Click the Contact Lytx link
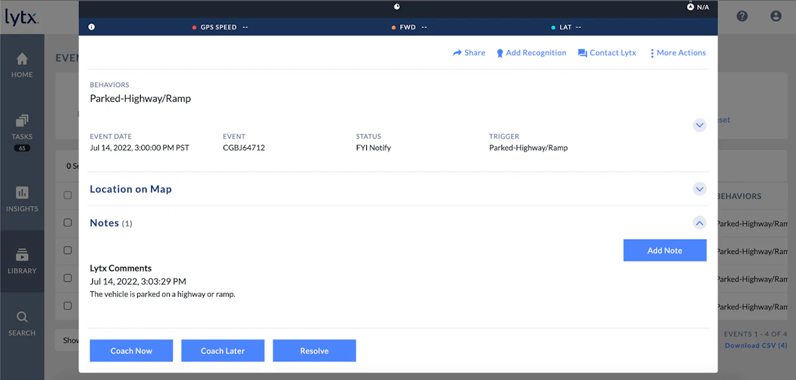 coord(607,53)
